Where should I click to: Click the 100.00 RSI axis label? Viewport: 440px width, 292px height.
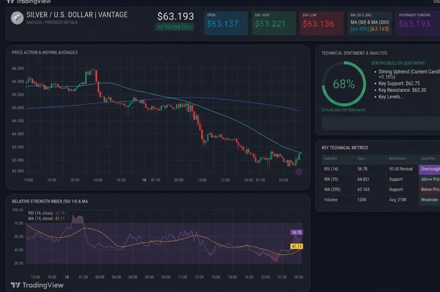(x=18, y=210)
